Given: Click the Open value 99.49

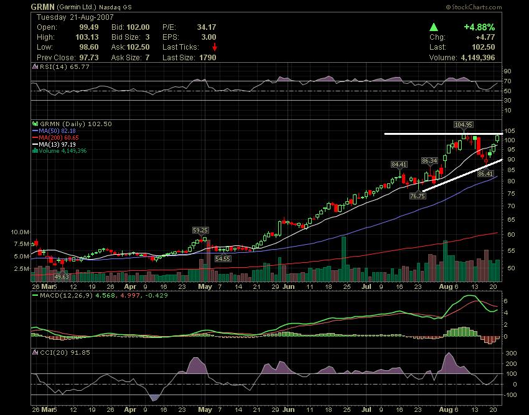Looking at the screenshot, I should click(x=89, y=27).
